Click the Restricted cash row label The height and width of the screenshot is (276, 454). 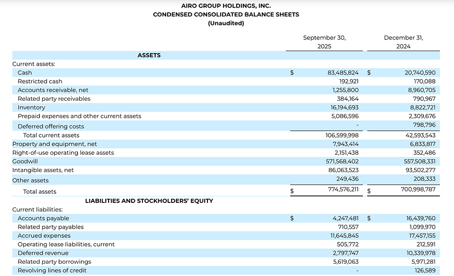tap(40, 81)
